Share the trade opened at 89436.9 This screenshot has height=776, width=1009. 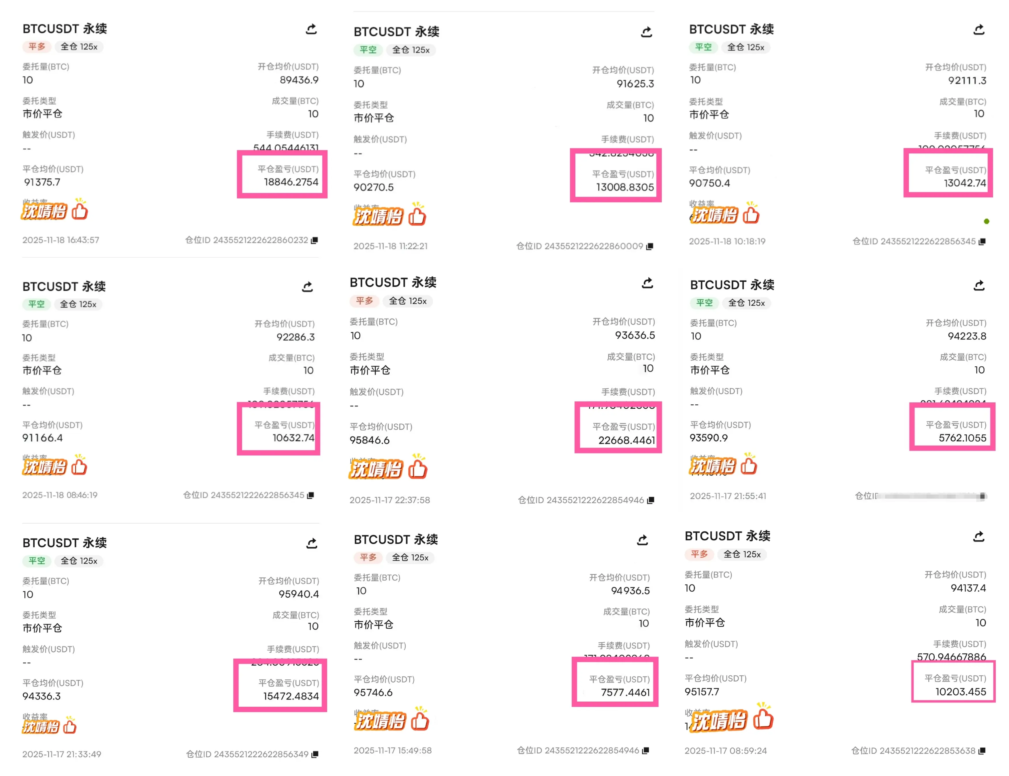coord(311,29)
